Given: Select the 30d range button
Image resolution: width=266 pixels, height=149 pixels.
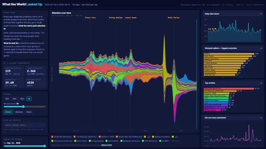Looking at the screenshot, I should pyautogui.click(x=7, y=99).
